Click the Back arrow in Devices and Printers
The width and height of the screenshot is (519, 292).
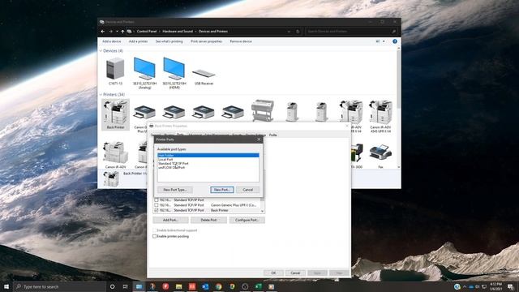103,32
